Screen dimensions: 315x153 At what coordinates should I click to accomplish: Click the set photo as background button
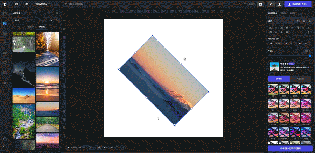click(290, 148)
